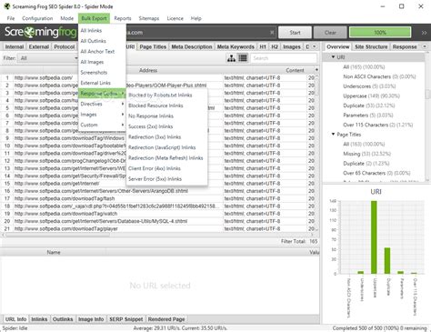Collapse the Page Titles tree section

pos(333,134)
